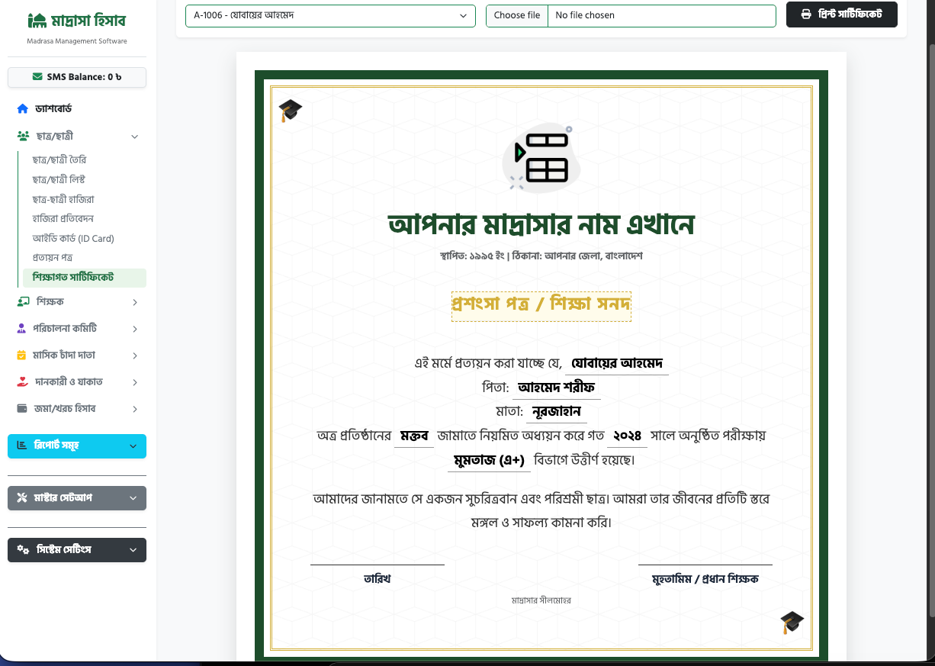The height and width of the screenshot is (666, 935).
Task: Click the established and address line under madrasa name
Action: [541, 256]
